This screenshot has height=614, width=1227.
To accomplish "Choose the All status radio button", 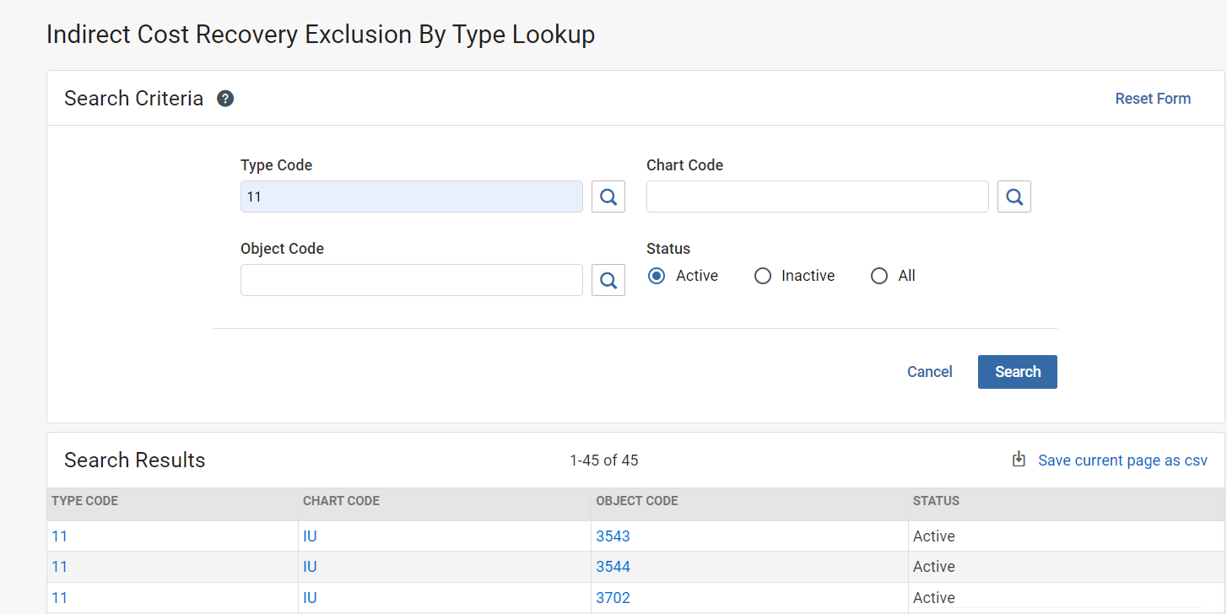I will 879,275.
